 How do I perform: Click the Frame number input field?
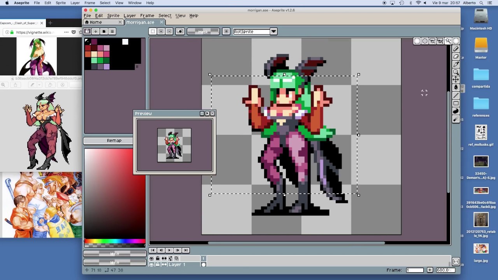tap(415, 270)
